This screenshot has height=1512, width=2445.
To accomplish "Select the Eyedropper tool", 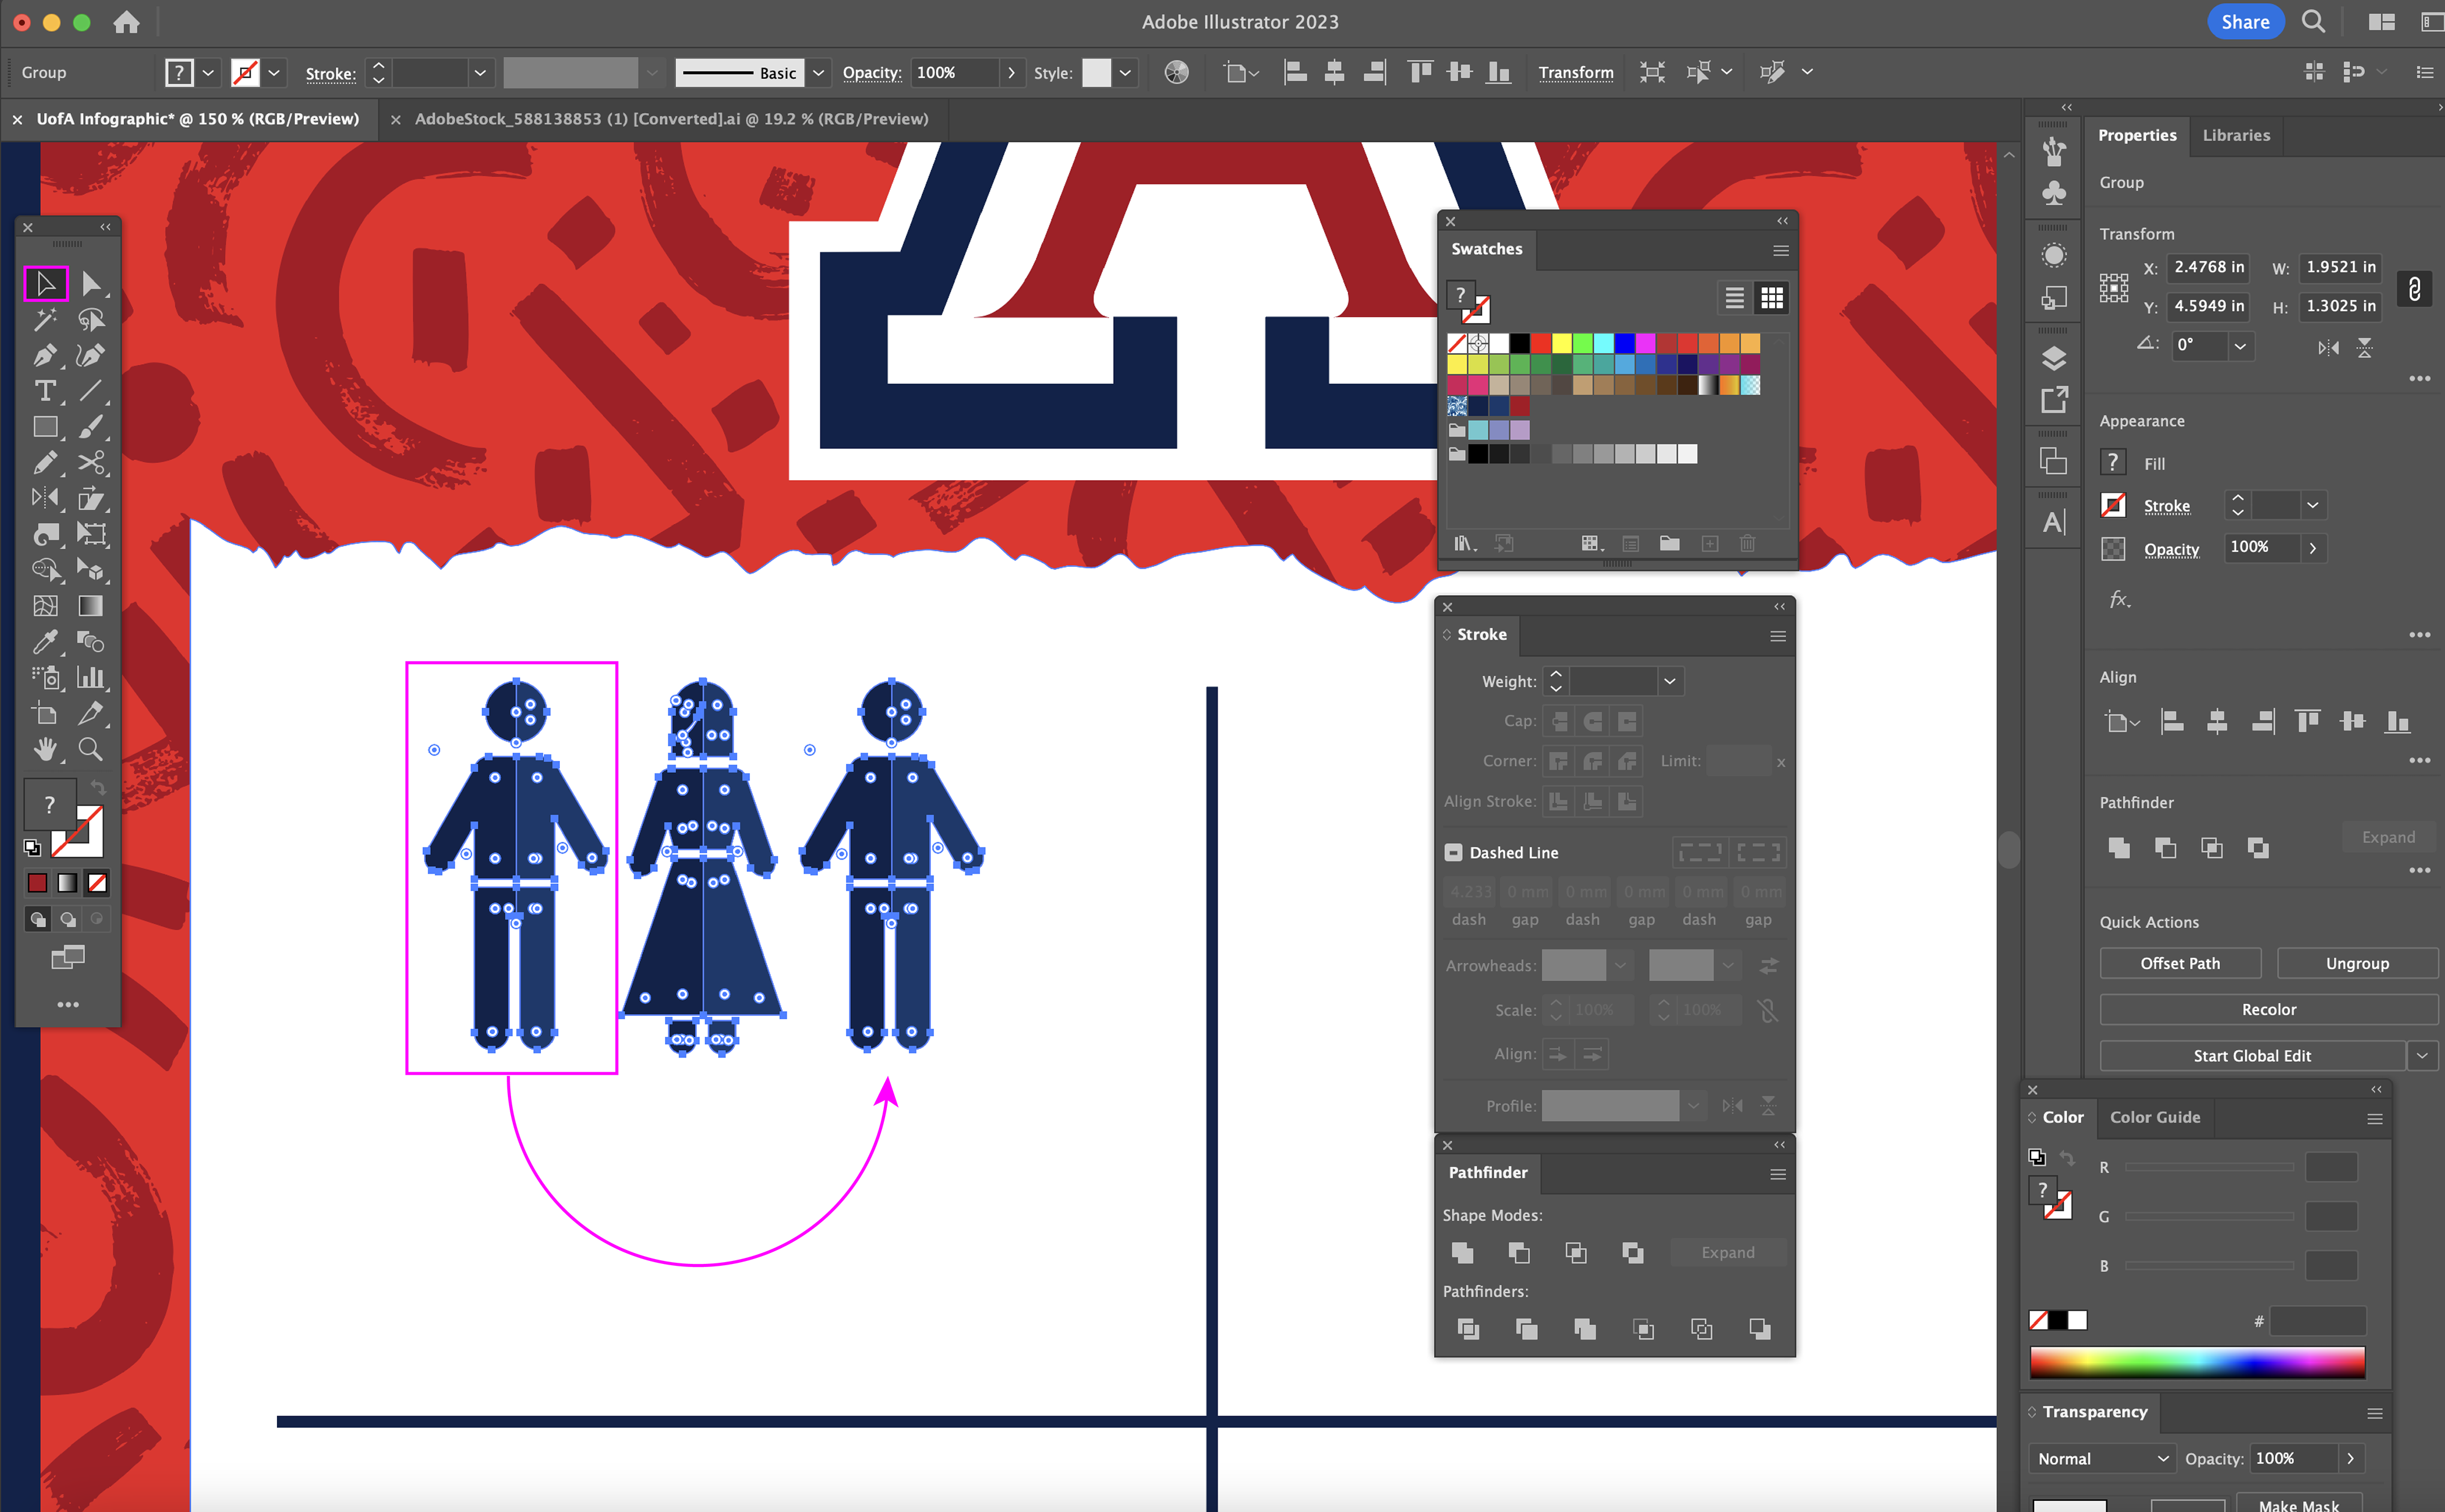I will (x=44, y=641).
